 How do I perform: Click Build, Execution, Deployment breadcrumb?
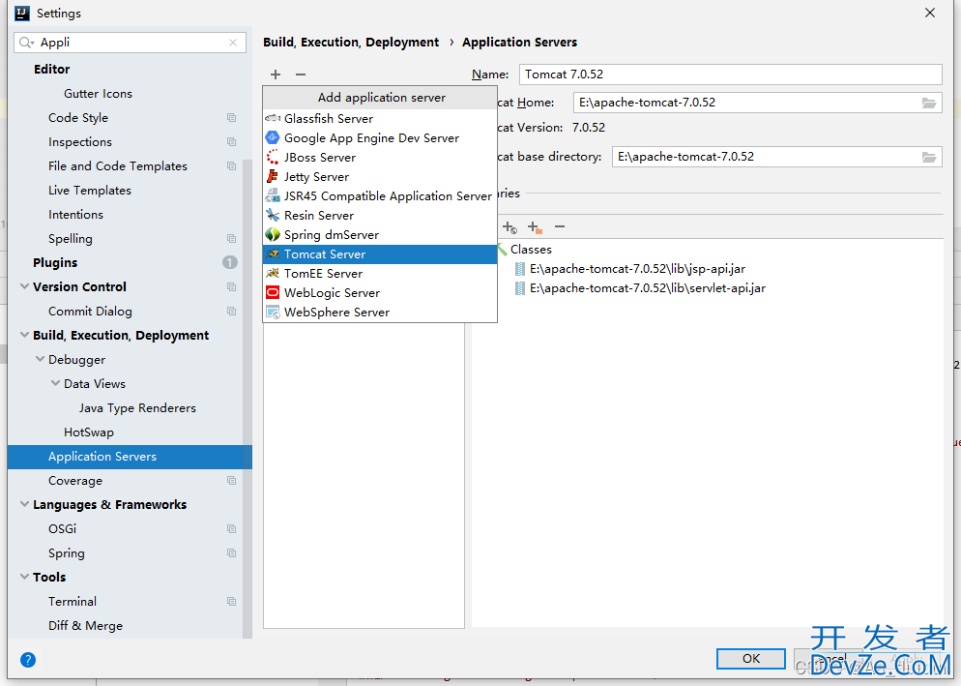click(351, 43)
